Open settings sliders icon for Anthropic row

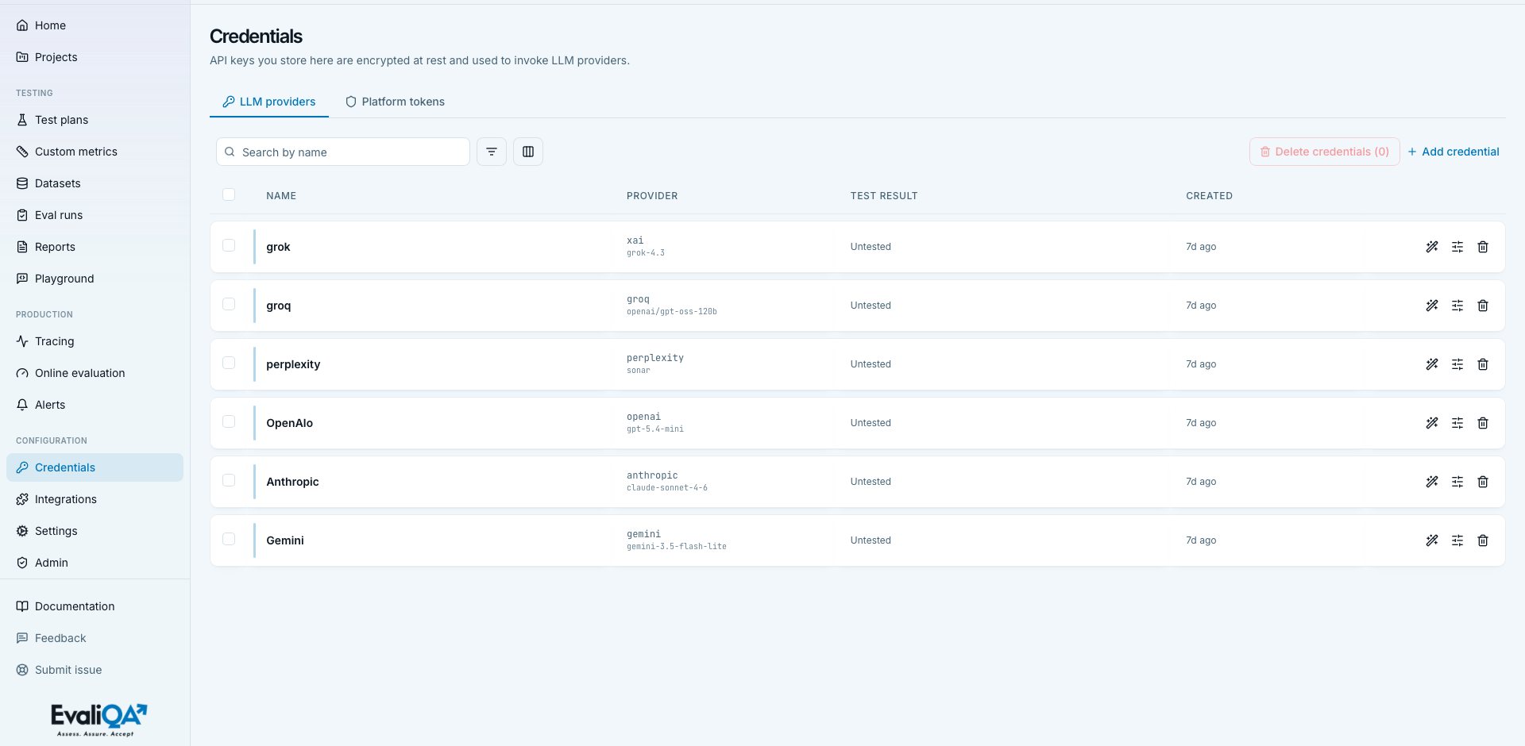pos(1457,482)
